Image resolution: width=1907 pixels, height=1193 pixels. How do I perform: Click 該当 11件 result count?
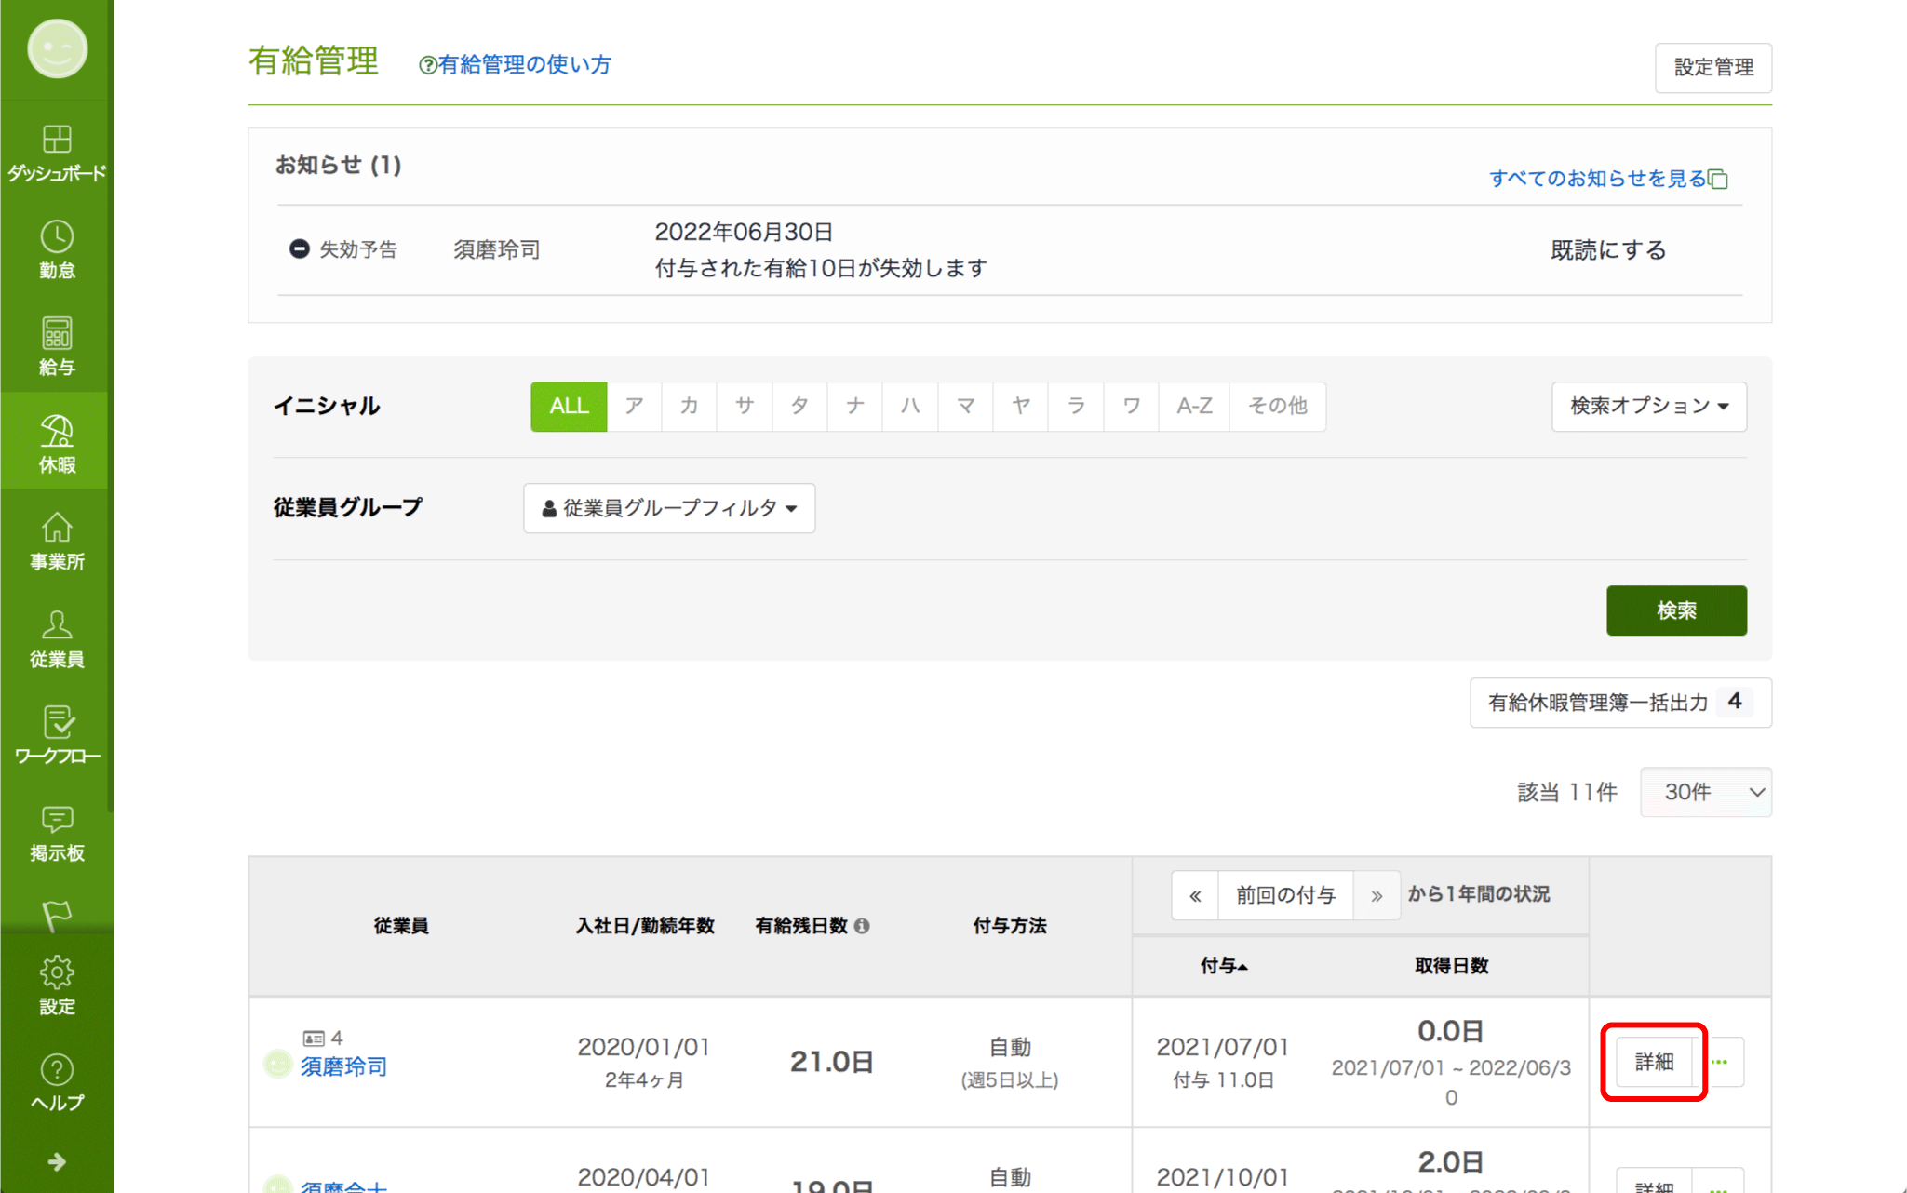click(1567, 792)
